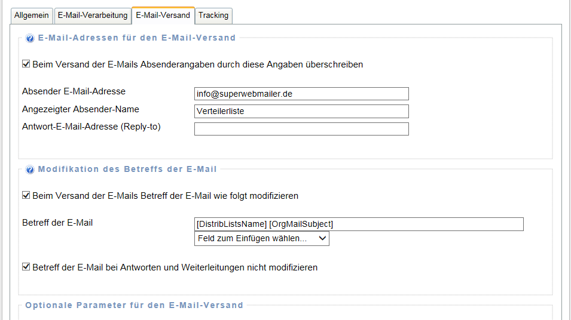The width and height of the screenshot is (571, 320).
Task: Switch to the Allgemein tab
Action: coord(32,16)
